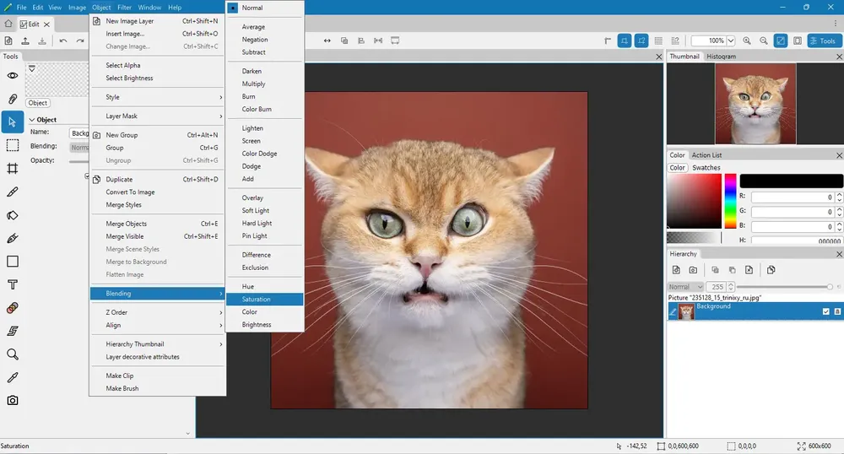The image size is (844, 454).
Task: Click the layer opacity slider in Hierarchy
Action: (784, 287)
